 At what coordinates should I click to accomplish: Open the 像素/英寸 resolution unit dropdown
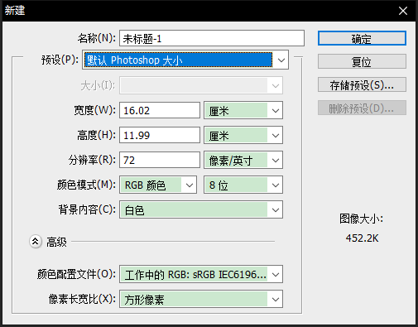[x=243, y=160]
